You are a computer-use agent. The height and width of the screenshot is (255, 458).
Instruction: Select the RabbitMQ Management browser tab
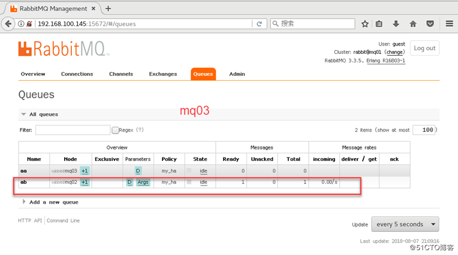(x=53, y=9)
